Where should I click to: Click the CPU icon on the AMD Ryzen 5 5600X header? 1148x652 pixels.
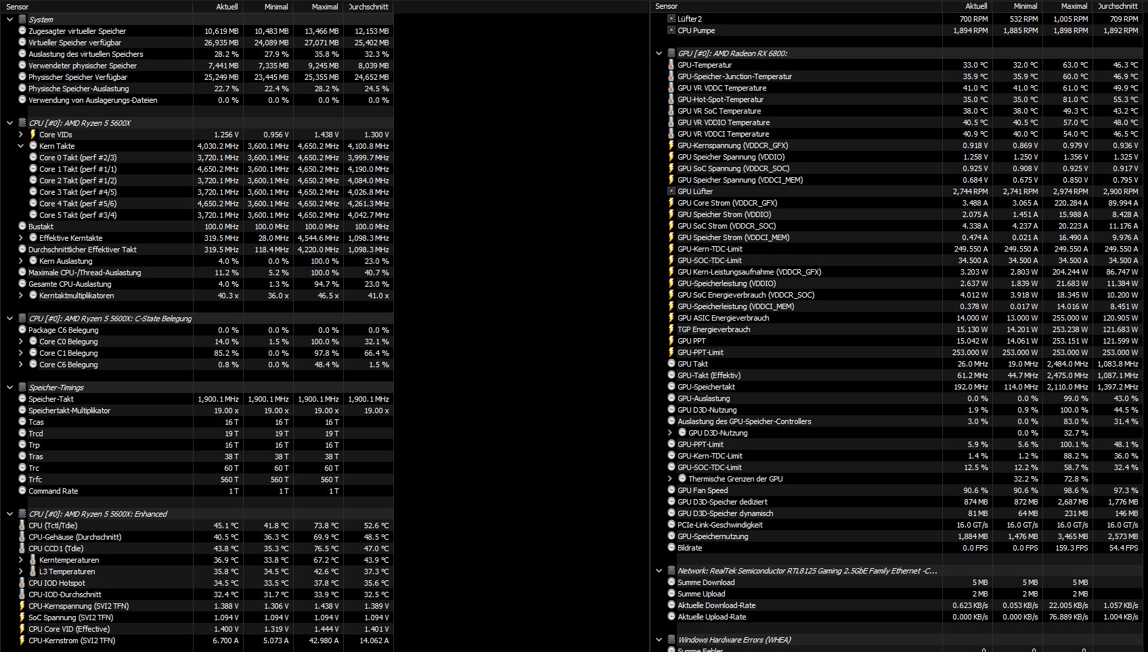pos(21,122)
